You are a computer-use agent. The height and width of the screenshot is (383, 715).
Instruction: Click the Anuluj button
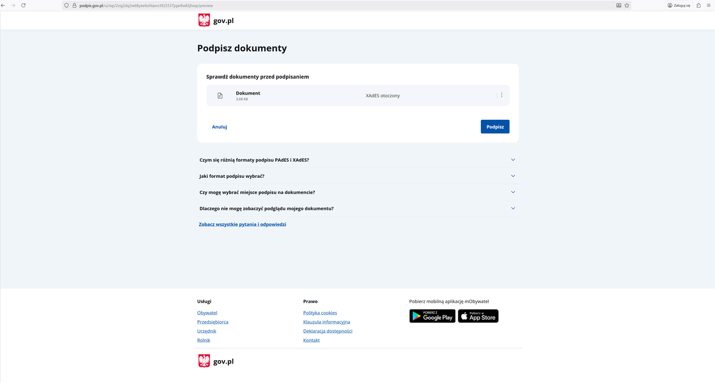pyautogui.click(x=220, y=127)
